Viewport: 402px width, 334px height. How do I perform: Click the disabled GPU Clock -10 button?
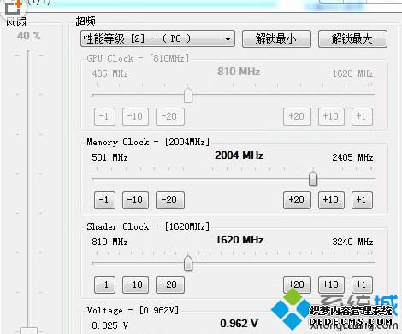pos(135,116)
